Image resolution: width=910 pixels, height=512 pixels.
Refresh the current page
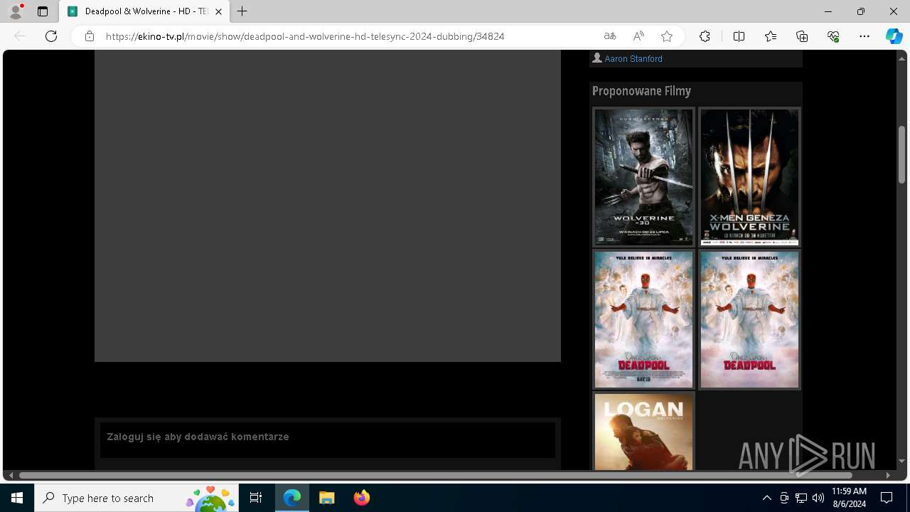coord(51,36)
